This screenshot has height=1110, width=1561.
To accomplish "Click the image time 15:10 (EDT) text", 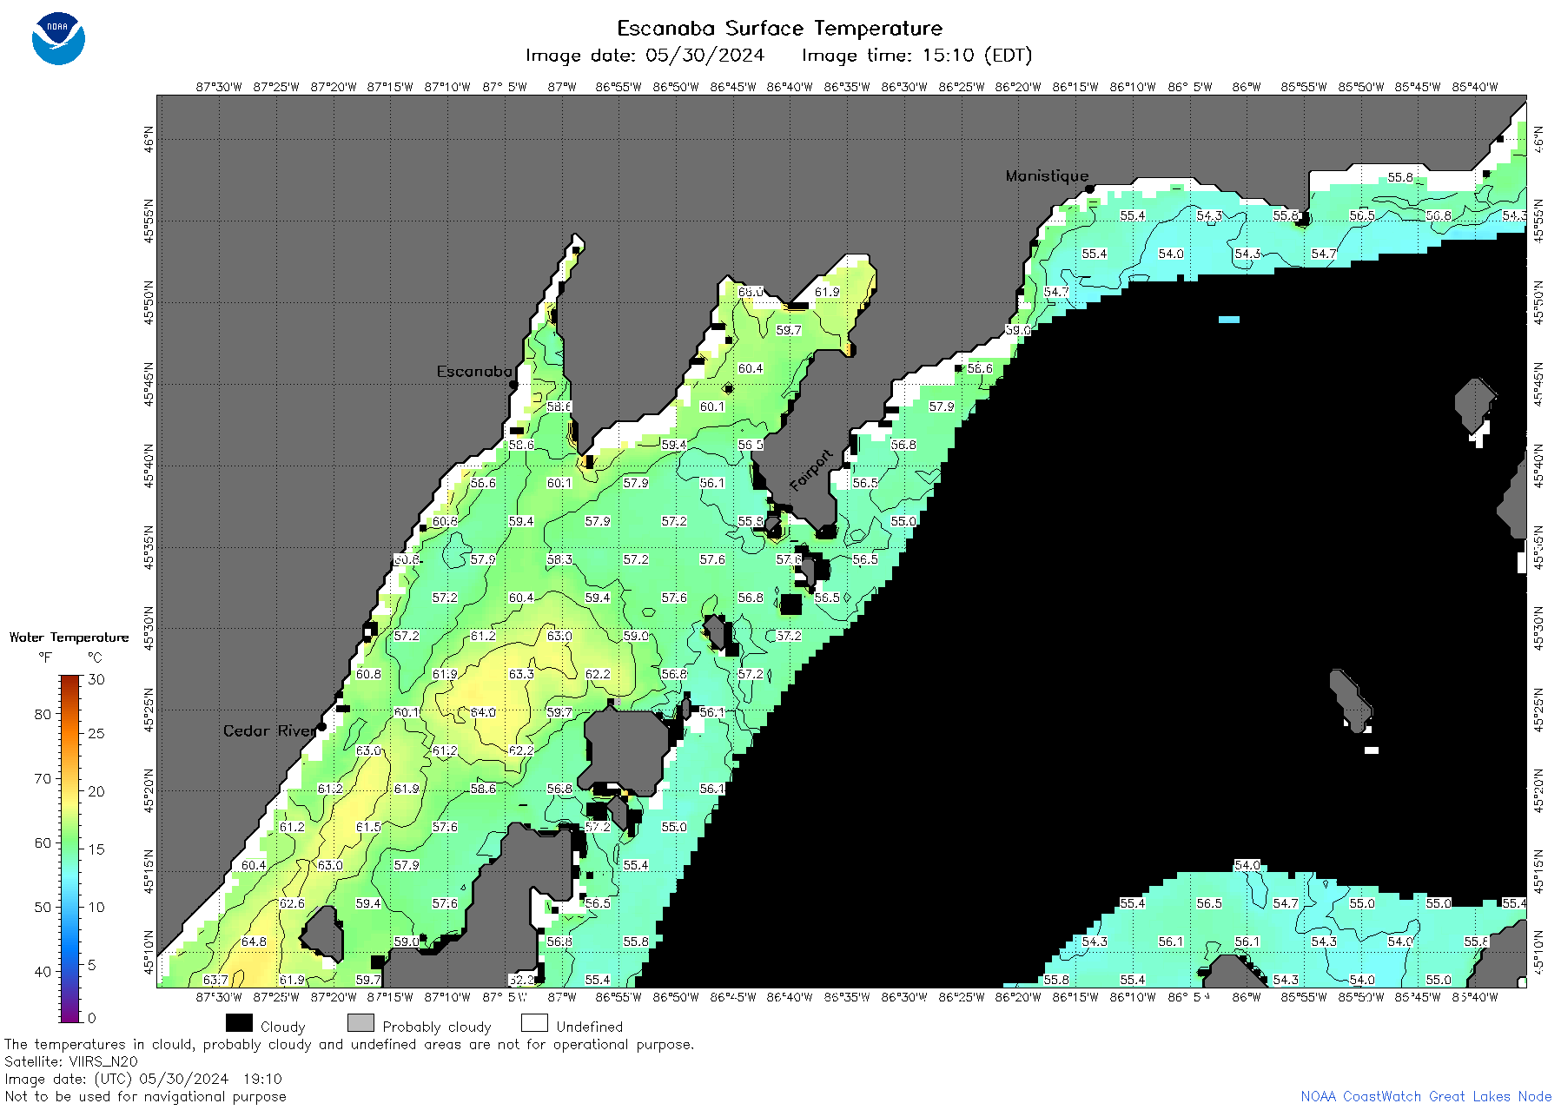I will [x=916, y=56].
